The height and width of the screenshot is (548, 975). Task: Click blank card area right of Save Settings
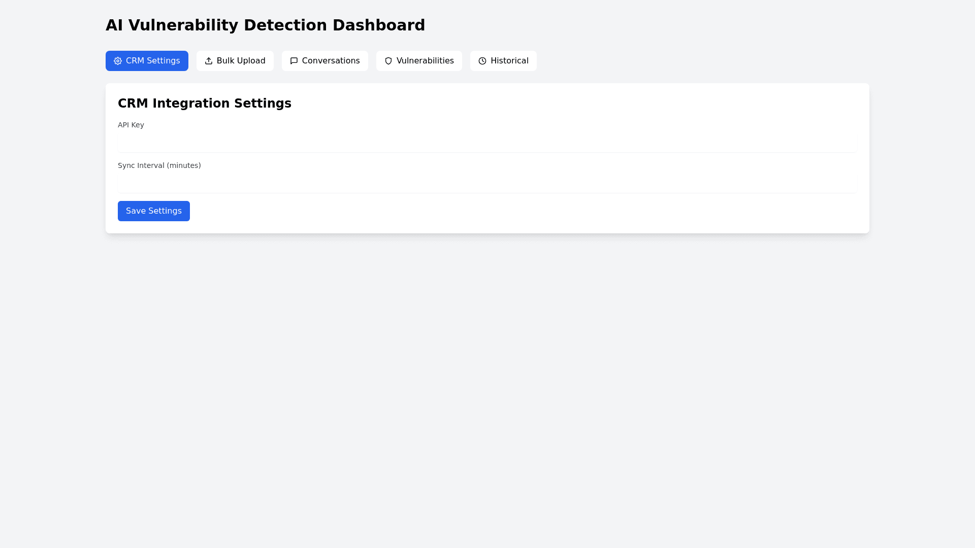(x=508, y=211)
